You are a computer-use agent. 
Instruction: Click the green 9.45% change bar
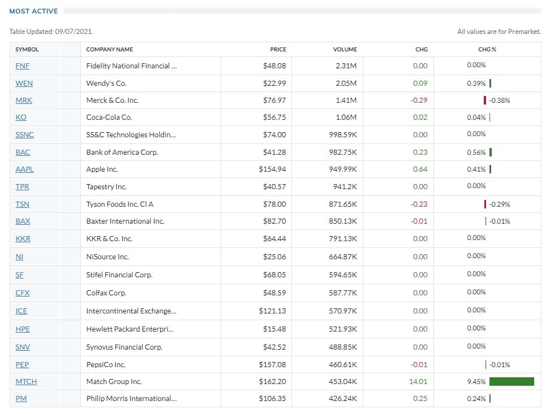(x=512, y=381)
